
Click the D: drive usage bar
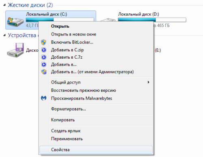pyautogui.click(x=152, y=20)
